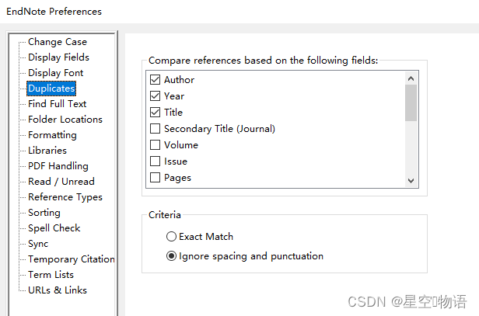
Task: Check the Volume field checkbox
Action: [x=156, y=145]
